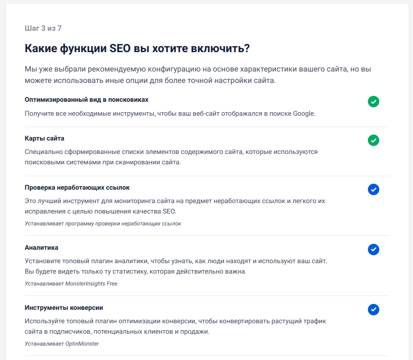Click the analytics plugin description text
The width and height of the screenshot is (413, 360).
pos(176,266)
